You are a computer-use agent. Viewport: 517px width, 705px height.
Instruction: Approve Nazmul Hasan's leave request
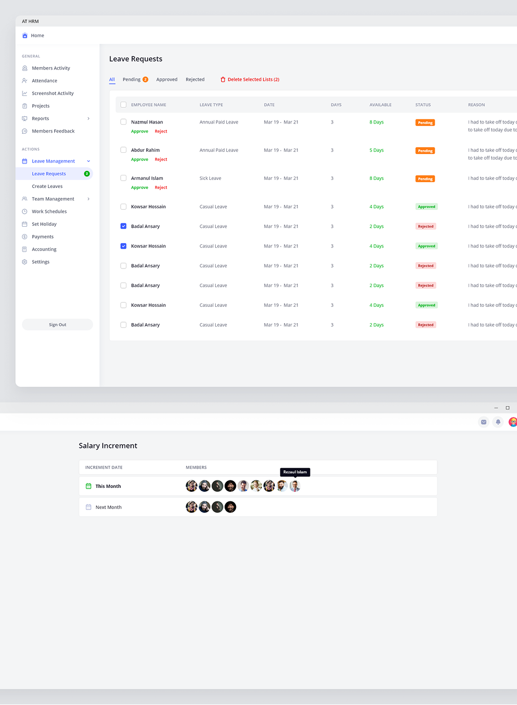tap(139, 131)
